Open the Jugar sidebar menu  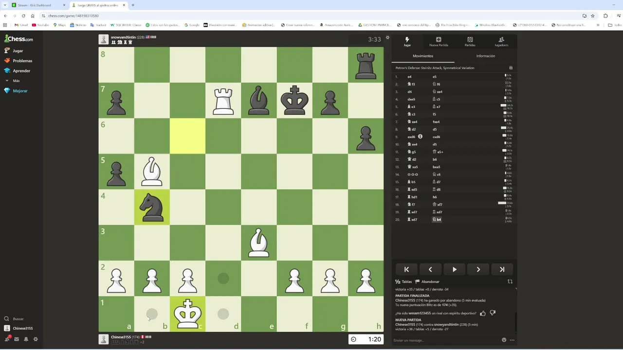pyautogui.click(x=14, y=51)
